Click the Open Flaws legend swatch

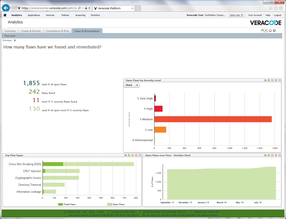point(110,204)
